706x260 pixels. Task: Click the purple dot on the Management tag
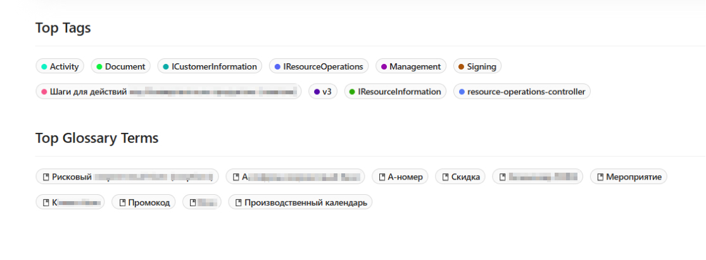tap(383, 66)
